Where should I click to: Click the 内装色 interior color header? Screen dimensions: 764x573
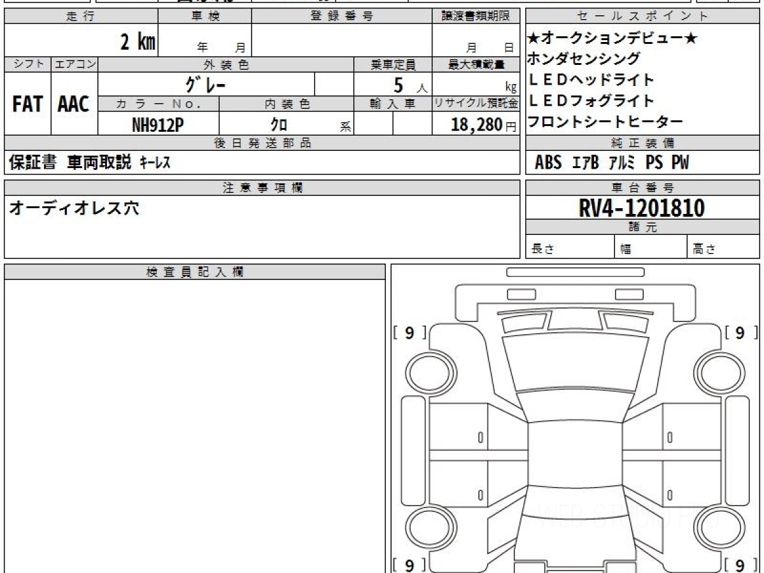[286, 104]
